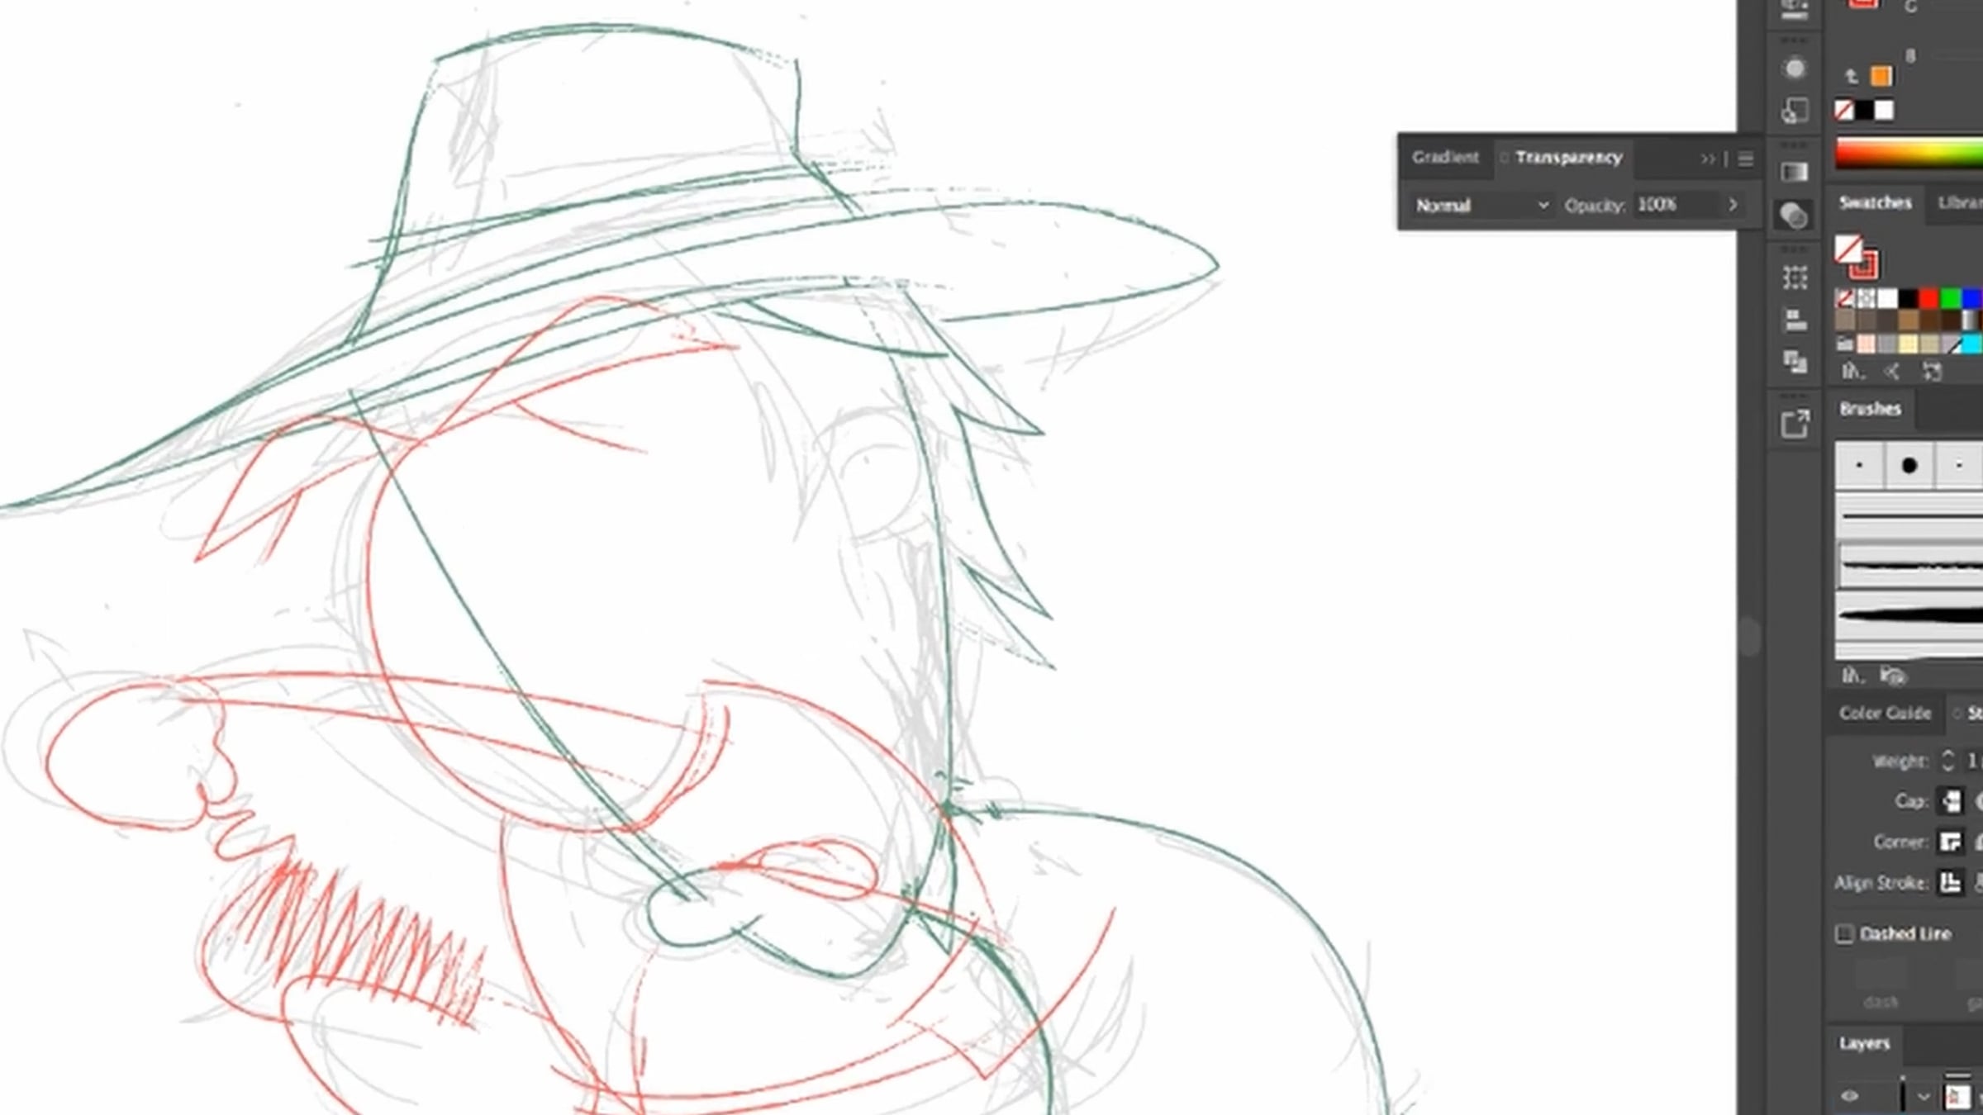
Task: Open the Transparency panel menu
Action: point(1746,159)
